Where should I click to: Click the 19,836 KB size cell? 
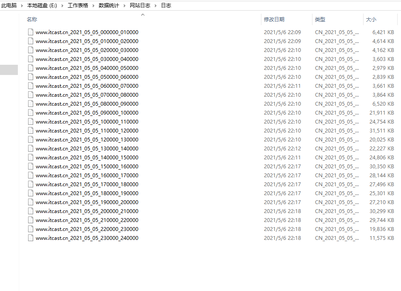(381, 229)
